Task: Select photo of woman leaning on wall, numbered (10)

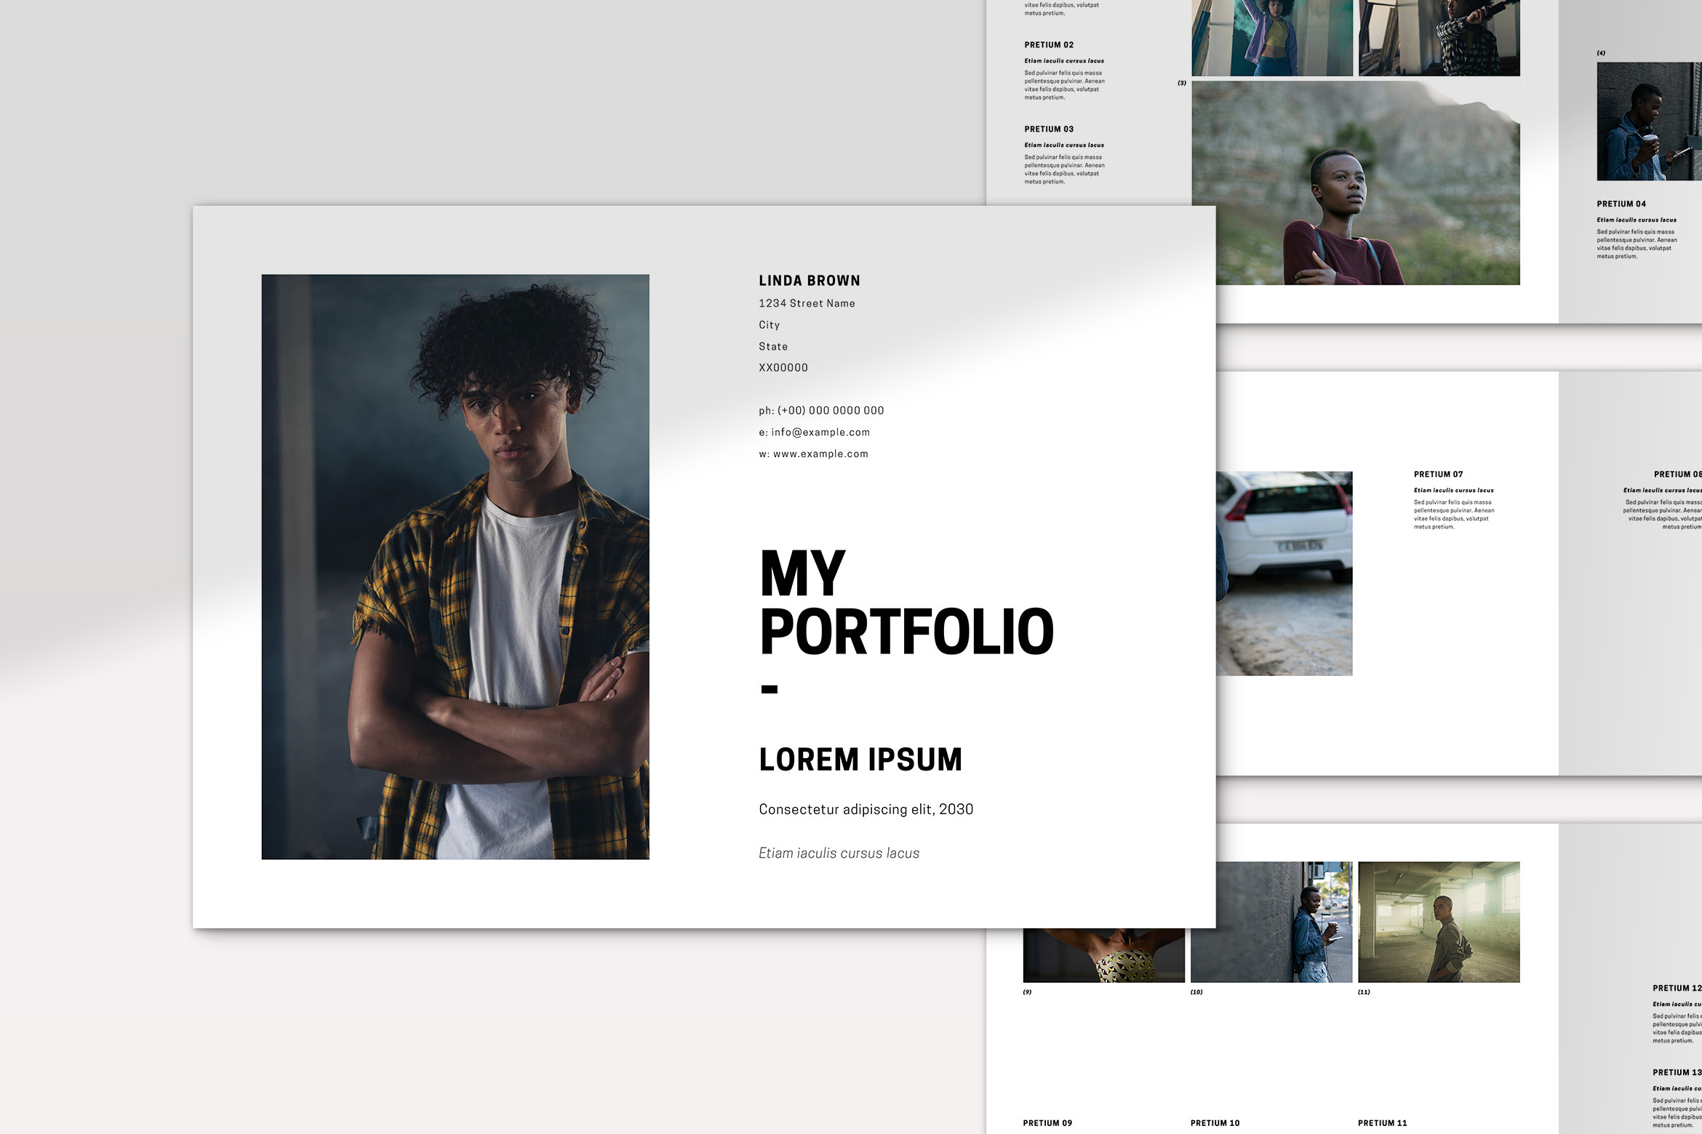Action: point(1271,922)
